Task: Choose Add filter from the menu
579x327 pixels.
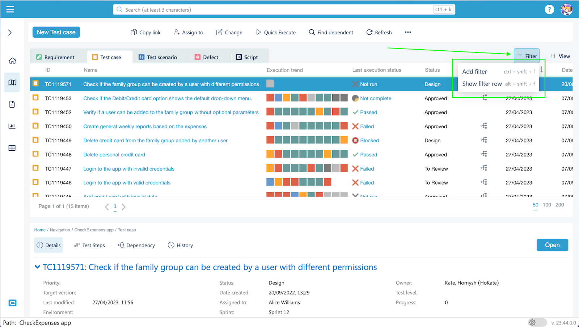Action: 474,72
